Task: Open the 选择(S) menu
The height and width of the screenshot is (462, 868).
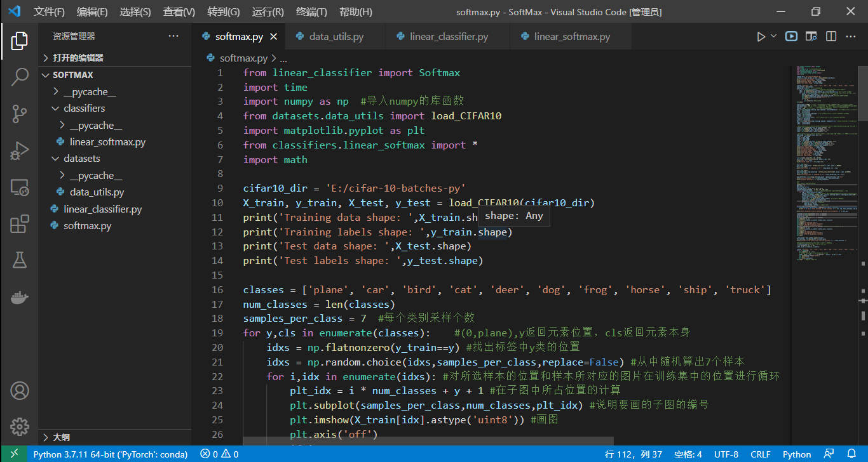Action: coord(135,12)
